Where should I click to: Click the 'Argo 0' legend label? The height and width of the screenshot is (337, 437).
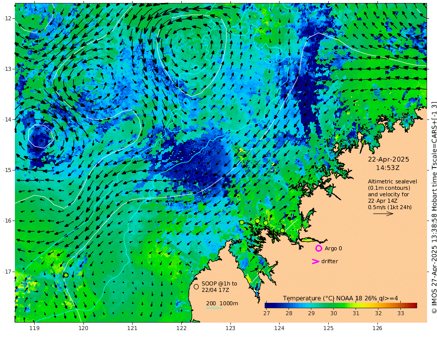coord(333,248)
